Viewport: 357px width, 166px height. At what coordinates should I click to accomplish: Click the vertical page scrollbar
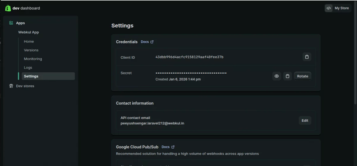pyautogui.click(x=355, y=59)
